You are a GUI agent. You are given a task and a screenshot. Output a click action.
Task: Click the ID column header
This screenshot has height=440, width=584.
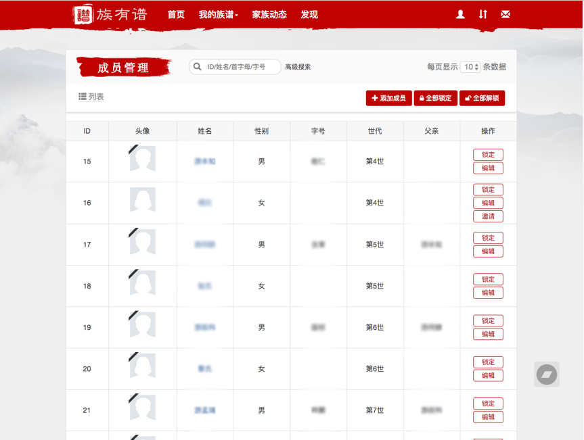point(87,131)
